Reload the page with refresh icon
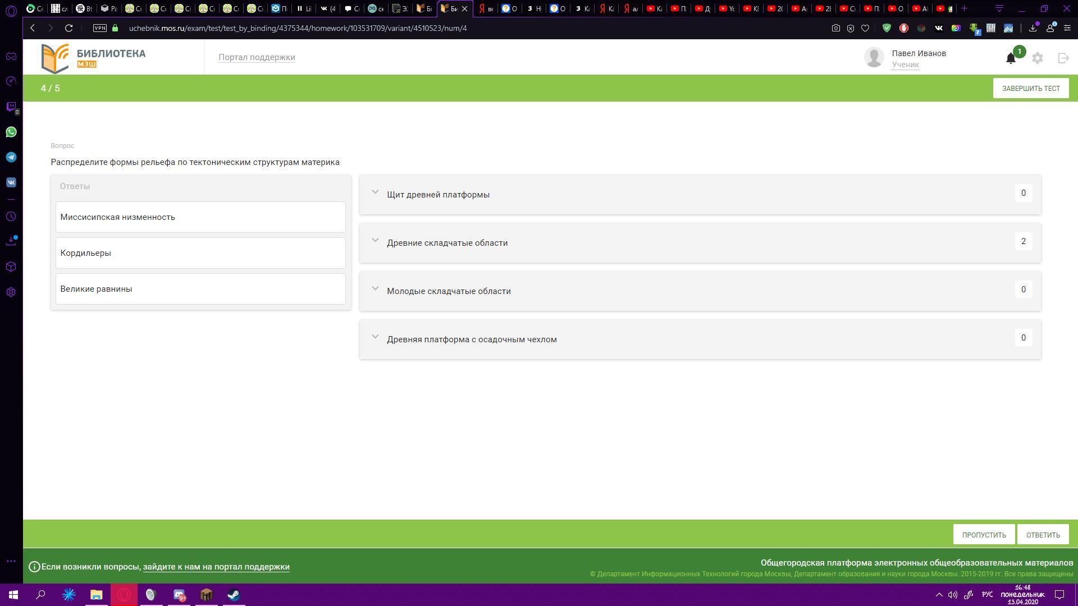The width and height of the screenshot is (1078, 606). pos(68,28)
